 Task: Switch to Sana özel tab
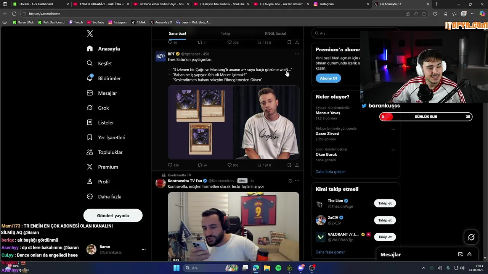tap(177, 33)
